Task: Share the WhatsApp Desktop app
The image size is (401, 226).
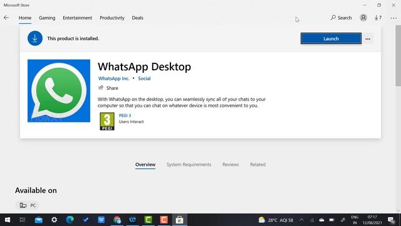Action: [x=108, y=88]
